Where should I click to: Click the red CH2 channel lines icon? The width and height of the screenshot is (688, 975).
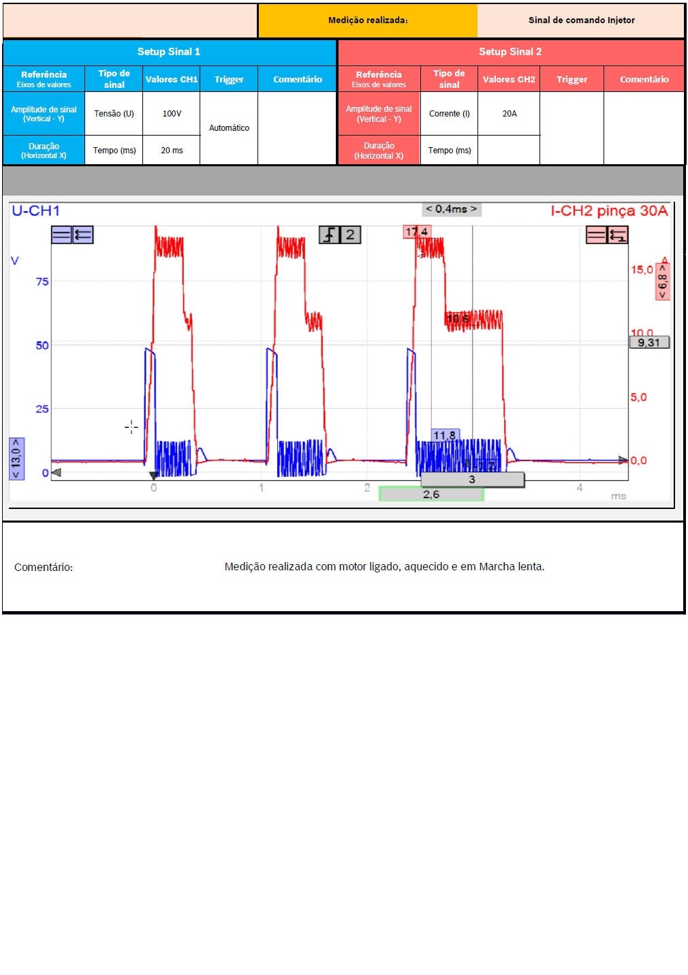tap(596, 235)
